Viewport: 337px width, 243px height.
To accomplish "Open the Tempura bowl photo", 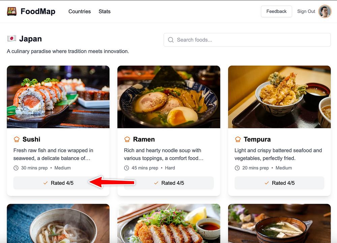I will point(279,97).
